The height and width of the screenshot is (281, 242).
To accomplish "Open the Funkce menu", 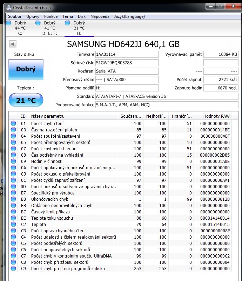I will (x=51, y=16).
